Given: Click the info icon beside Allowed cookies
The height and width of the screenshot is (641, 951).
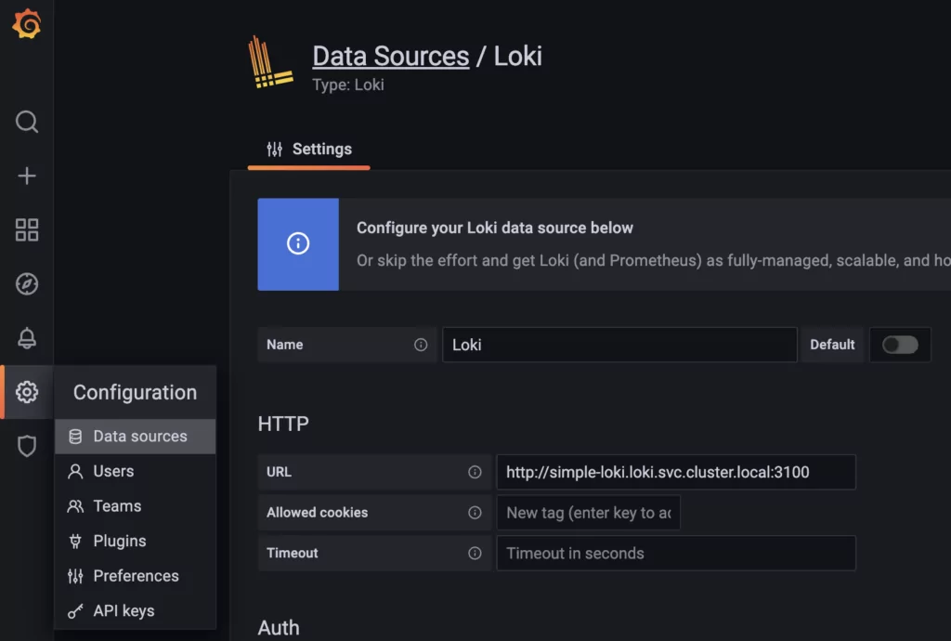Looking at the screenshot, I should point(475,513).
